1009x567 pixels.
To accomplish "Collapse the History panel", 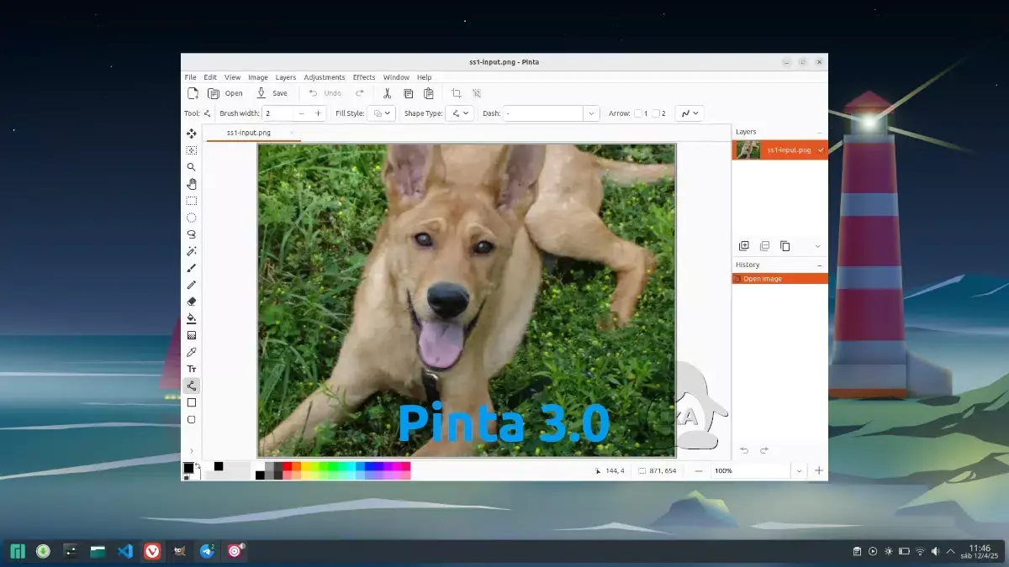I will (x=820, y=265).
